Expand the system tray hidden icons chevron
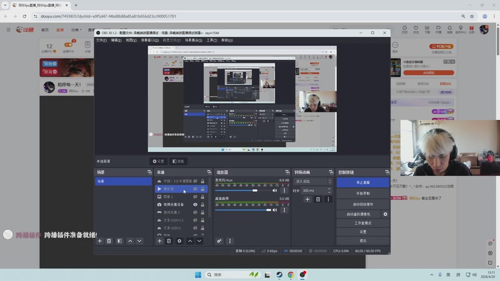 point(431,275)
